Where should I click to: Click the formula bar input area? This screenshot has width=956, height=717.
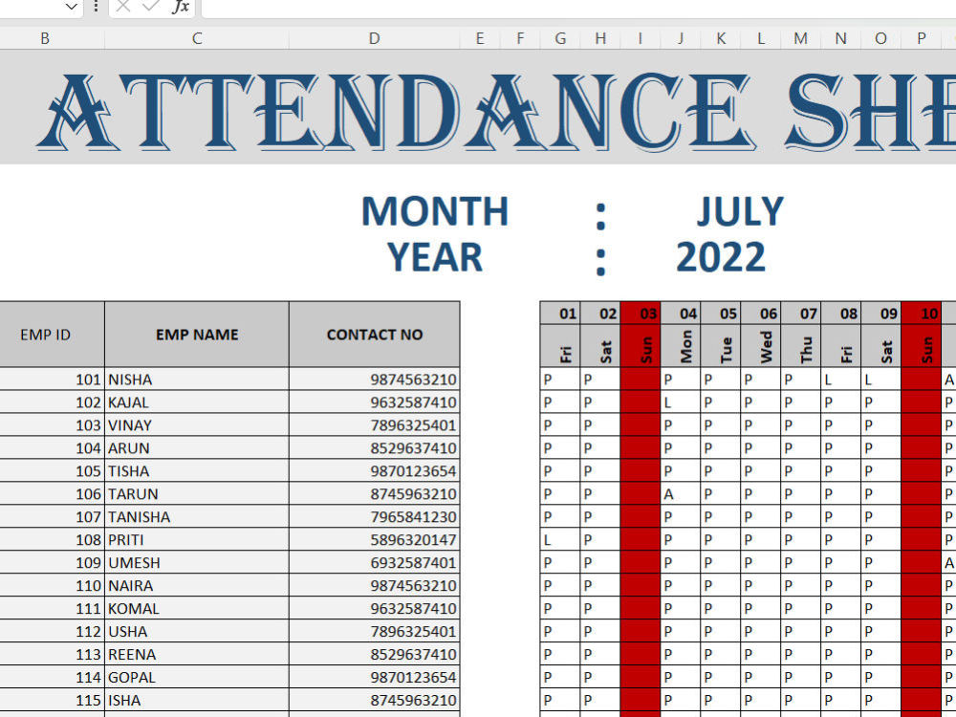[578, 8]
